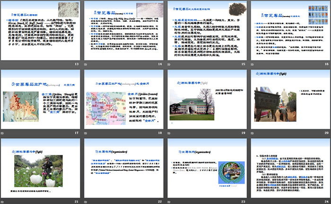Select slide 14 thumbnail with white powder image
Image resolution: width=331 pixels, height=204 pixels.
point(124,31)
